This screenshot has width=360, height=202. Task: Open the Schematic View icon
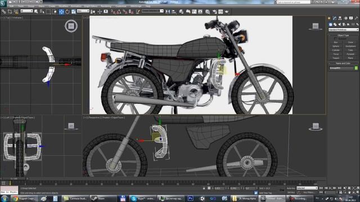pyautogui.click(x=200, y=11)
